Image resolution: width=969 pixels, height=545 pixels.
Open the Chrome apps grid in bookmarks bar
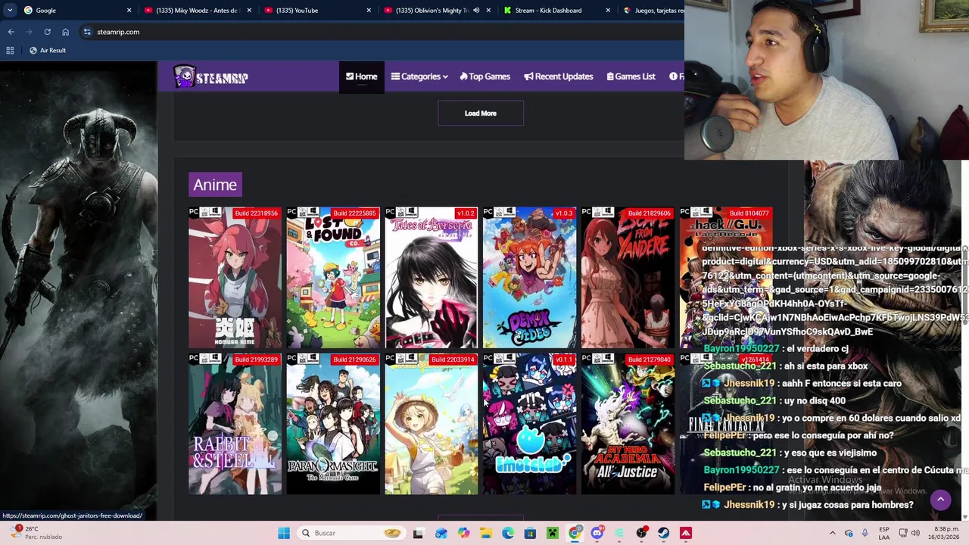[10, 50]
